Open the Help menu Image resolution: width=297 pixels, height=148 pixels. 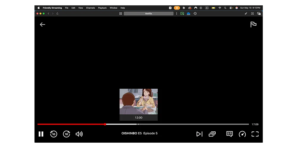[123, 8]
